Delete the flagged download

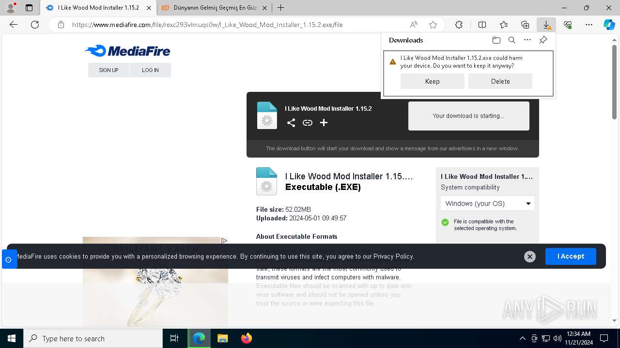(500, 81)
